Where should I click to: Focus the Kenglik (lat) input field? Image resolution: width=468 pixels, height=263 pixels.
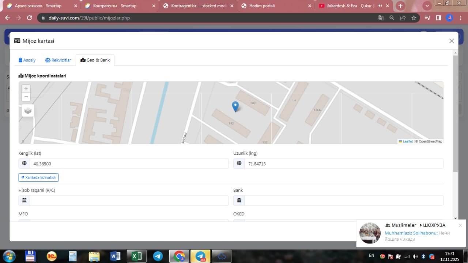pos(129,164)
